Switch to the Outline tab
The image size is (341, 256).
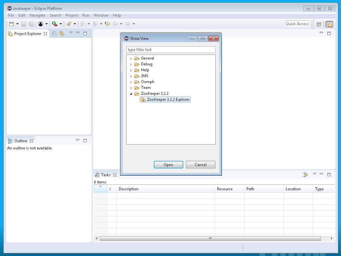coord(20,141)
